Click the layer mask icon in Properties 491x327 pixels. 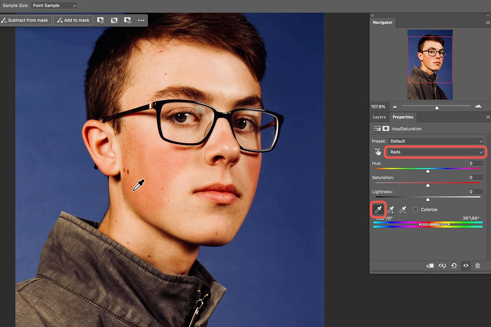pyautogui.click(x=386, y=128)
